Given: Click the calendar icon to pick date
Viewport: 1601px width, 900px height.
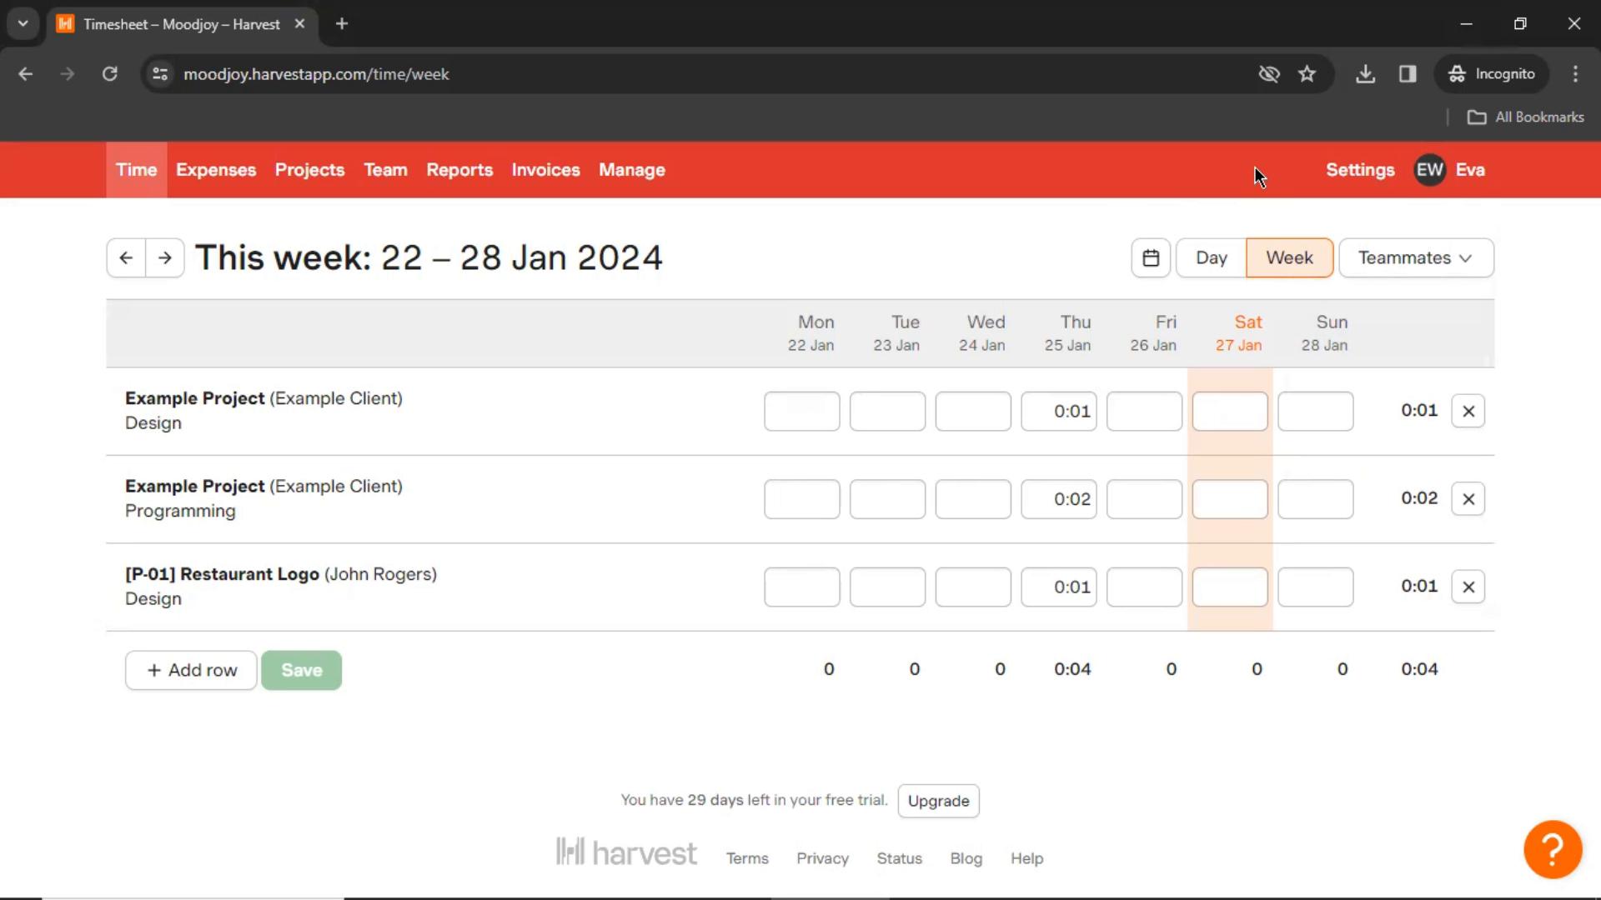Looking at the screenshot, I should [1150, 257].
